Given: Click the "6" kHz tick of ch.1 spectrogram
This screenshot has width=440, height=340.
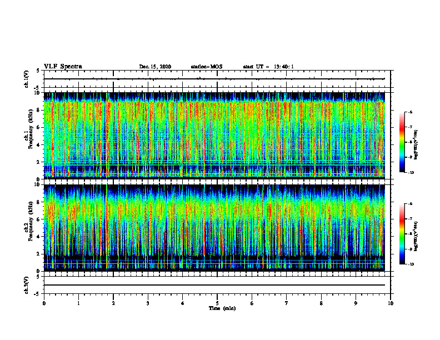Looking at the screenshot, I should click(39, 127).
